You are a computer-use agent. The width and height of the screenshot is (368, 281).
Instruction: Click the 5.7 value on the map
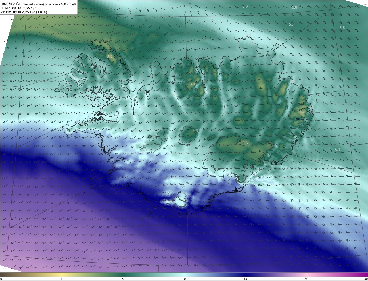(x=292, y=24)
